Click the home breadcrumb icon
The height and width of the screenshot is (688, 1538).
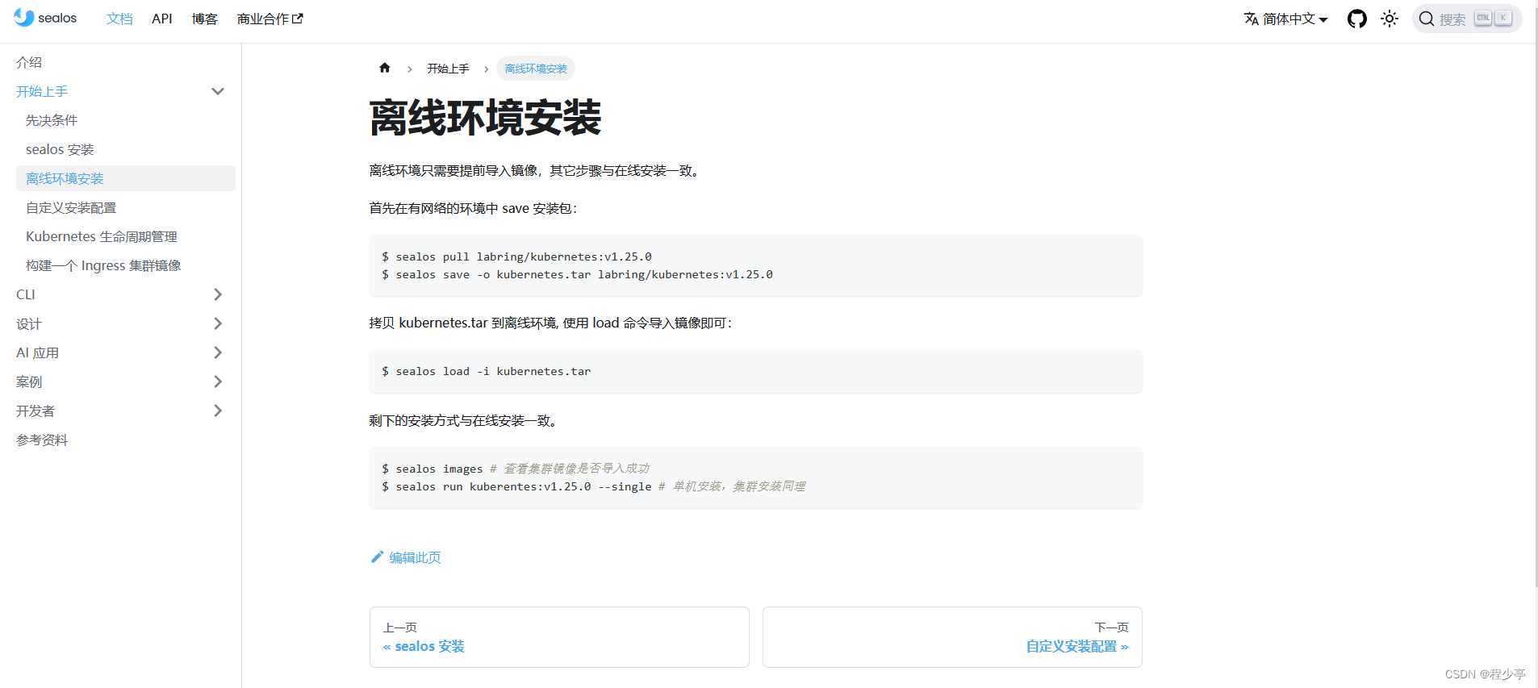pos(385,68)
